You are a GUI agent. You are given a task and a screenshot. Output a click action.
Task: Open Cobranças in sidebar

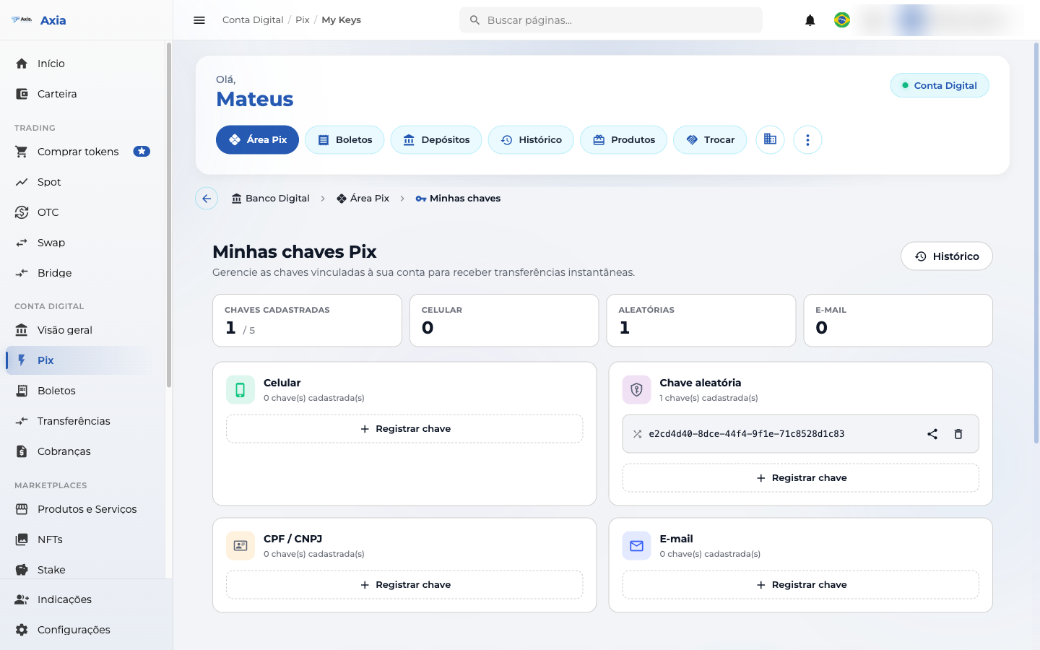(x=82, y=451)
